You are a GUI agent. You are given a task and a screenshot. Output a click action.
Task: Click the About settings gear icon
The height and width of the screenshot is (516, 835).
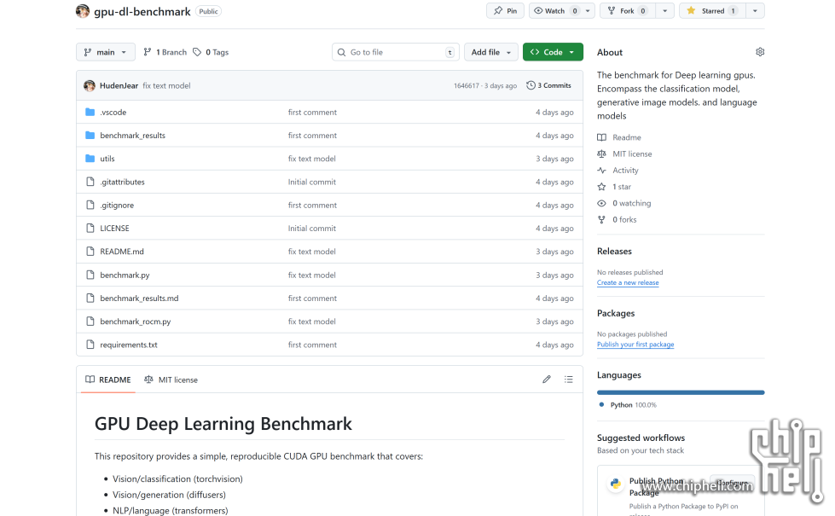coord(760,52)
